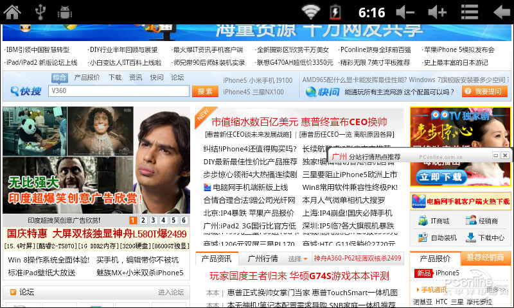514x308 pixels.
Task: Open link 联想G470AH超低价3350元
Action: [x=295, y=62]
